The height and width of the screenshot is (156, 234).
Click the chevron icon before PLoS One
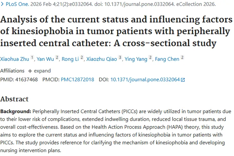pos(2,5)
